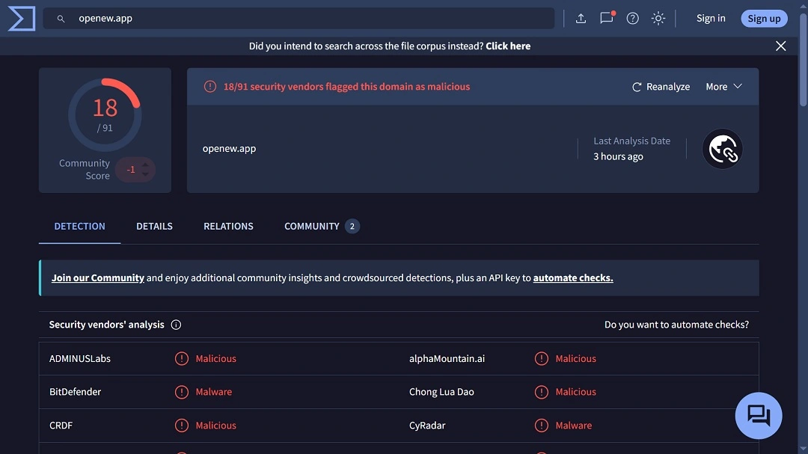Click '18/91 security vendors flagged' message text

(346, 87)
